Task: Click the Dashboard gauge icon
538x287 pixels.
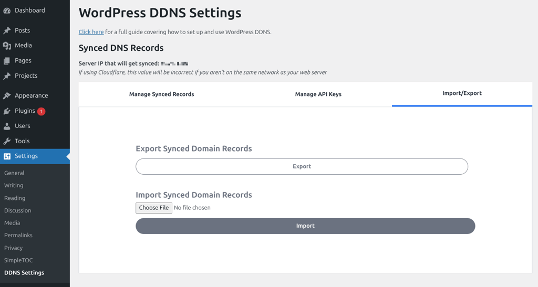Action: pyautogui.click(x=7, y=10)
